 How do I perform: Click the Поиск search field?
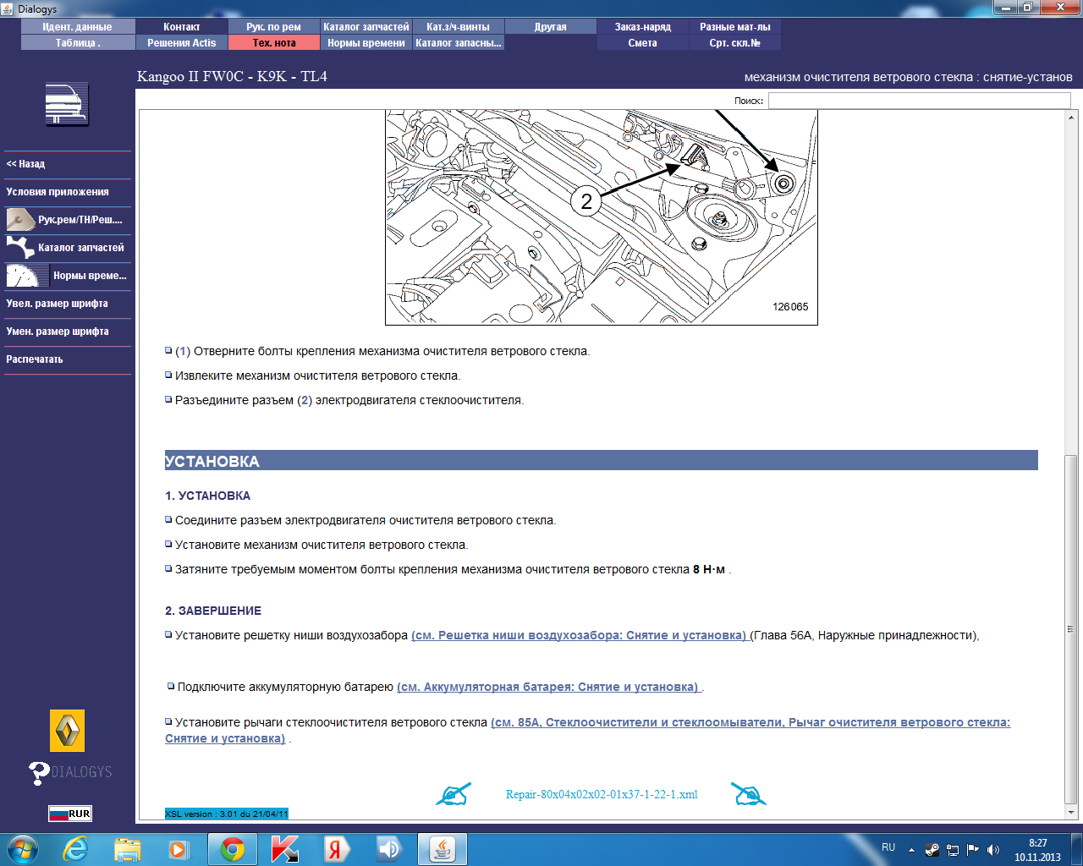(919, 101)
